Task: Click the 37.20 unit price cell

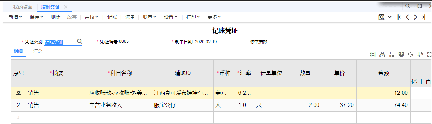Action: coord(339,105)
